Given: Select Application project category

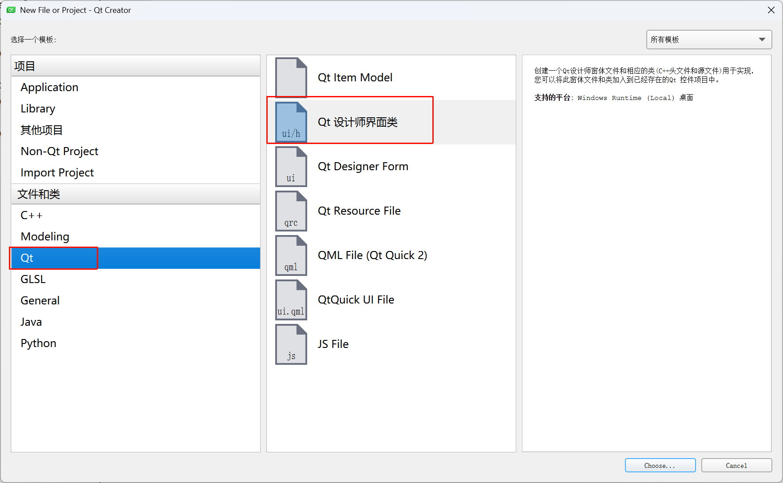Looking at the screenshot, I should [135, 88].
